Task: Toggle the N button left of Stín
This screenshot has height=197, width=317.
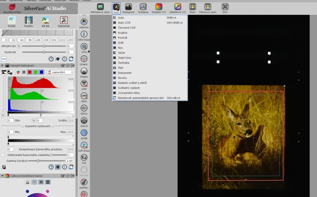Action: click(3, 115)
